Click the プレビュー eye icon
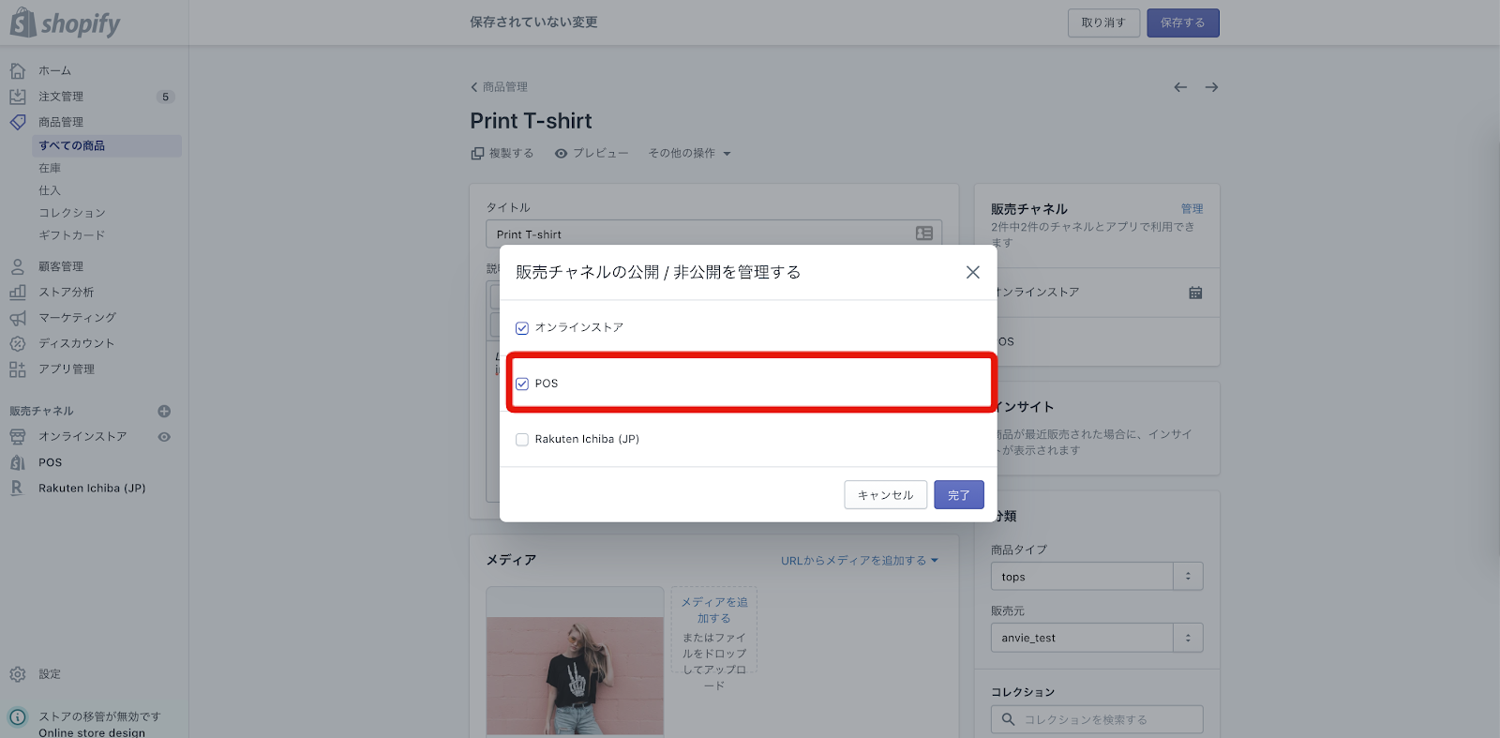The height and width of the screenshot is (738, 1500). pos(561,153)
